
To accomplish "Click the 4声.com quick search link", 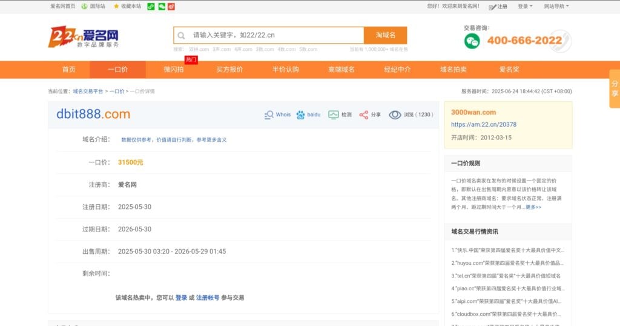I will 243,50.
